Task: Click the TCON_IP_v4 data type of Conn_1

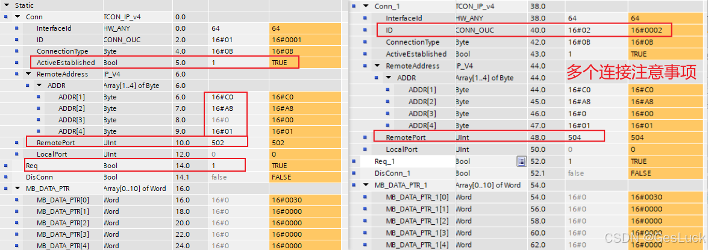Action: coord(475,6)
